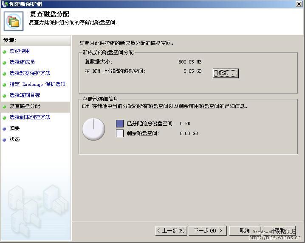Click the blue 已分配的总磁盘空间 legend swatch
Screen dimensions: 305x243
click(120, 124)
